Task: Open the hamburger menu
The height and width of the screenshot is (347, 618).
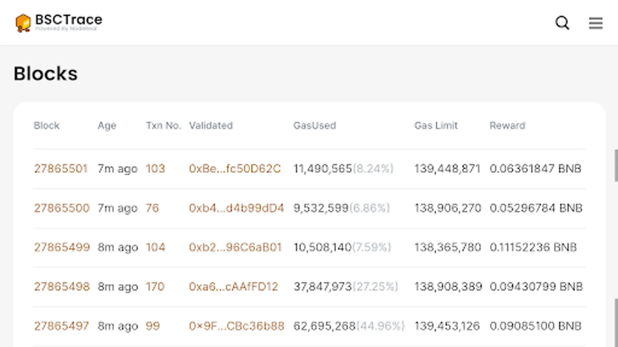Action: click(596, 23)
